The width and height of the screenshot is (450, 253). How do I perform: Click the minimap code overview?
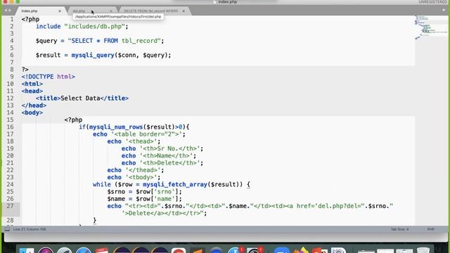pos(430,28)
